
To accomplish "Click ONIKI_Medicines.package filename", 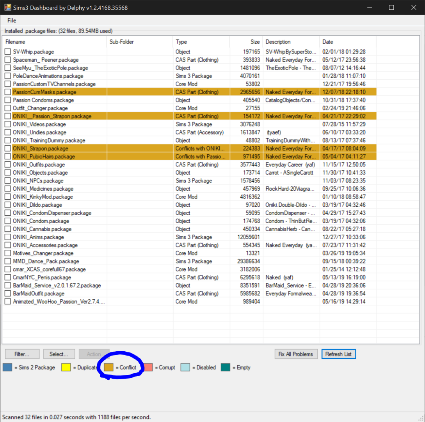I will [43, 189].
